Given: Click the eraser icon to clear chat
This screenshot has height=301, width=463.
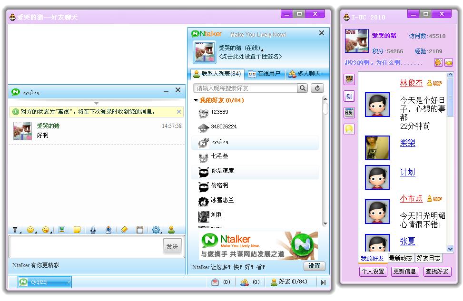Looking at the screenshot, I should coord(124,230).
